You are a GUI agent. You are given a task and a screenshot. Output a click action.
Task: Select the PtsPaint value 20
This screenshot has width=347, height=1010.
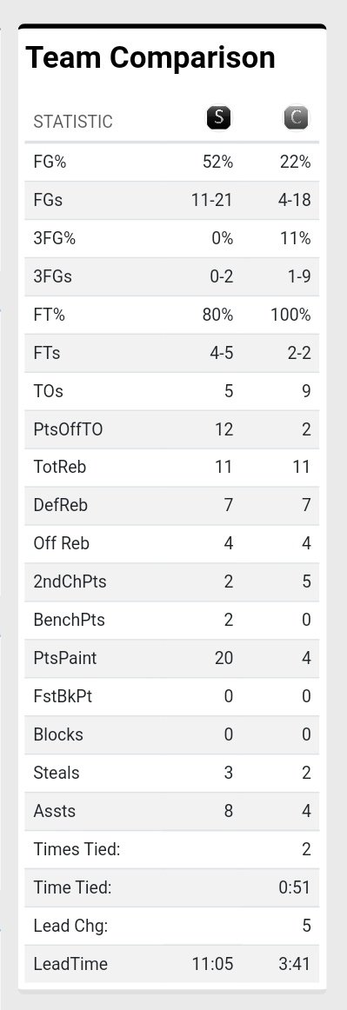pyautogui.click(x=224, y=659)
